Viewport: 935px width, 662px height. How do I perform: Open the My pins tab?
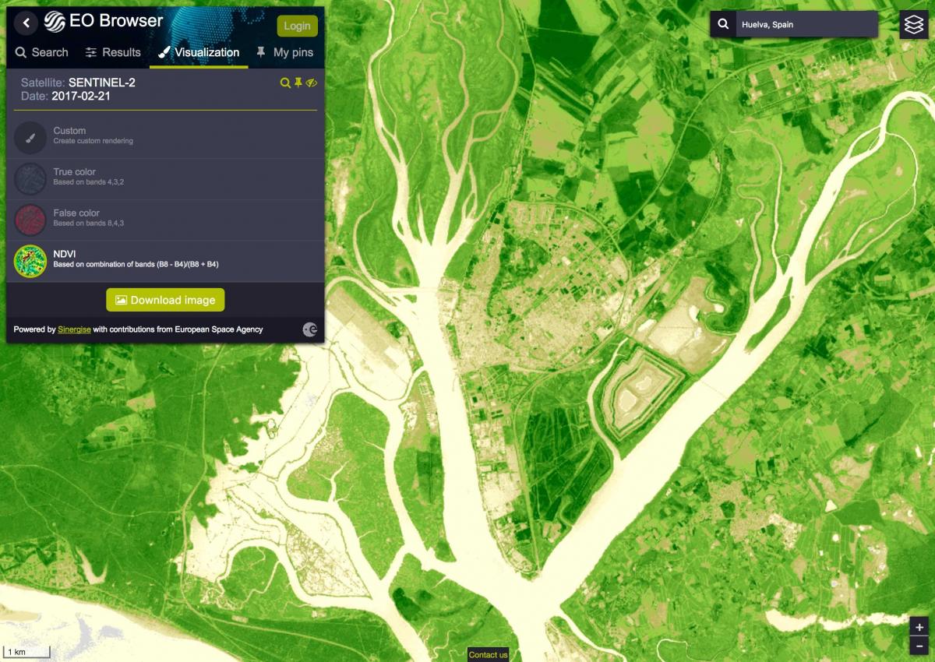tap(285, 52)
